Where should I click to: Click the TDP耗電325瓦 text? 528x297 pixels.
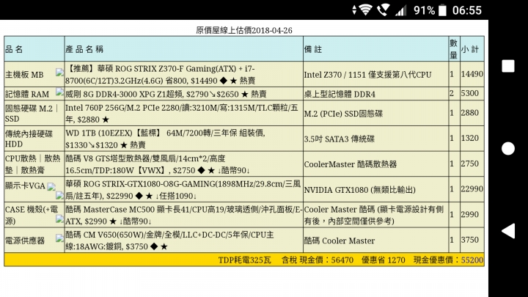244,260
